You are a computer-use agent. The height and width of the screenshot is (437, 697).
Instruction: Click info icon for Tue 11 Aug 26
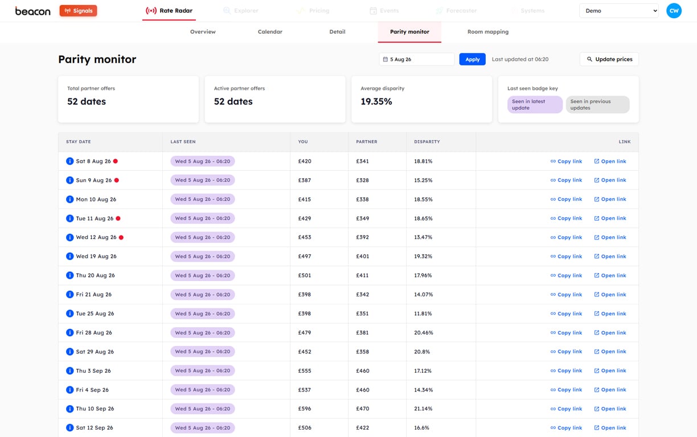(x=70, y=218)
